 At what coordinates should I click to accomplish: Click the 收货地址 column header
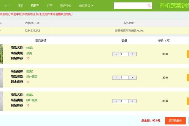point(129,23)
